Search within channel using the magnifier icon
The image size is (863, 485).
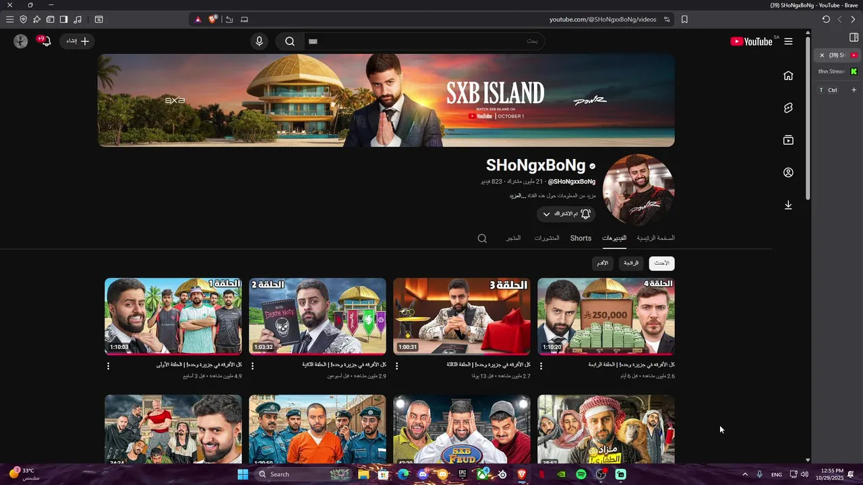pos(482,238)
